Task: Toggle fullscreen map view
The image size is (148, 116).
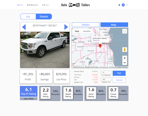Action: coord(125,31)
